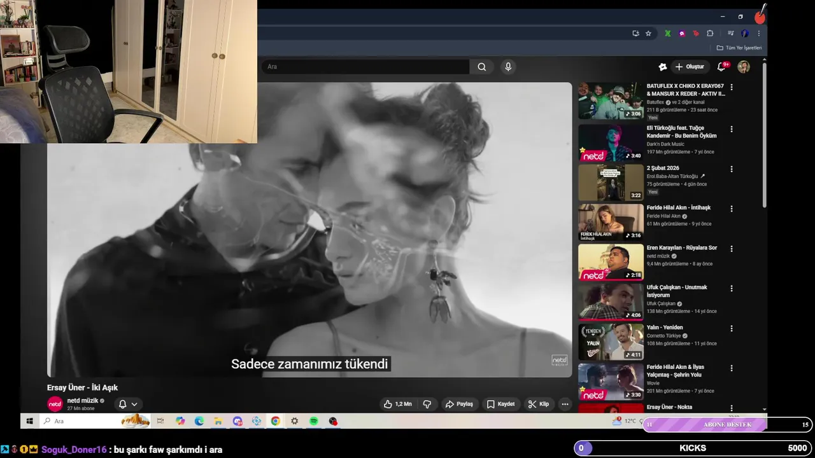The image size is (815, 458).
Task: Open options for Feride Hilal Akın İntihaşk
Action: [731, 209]
